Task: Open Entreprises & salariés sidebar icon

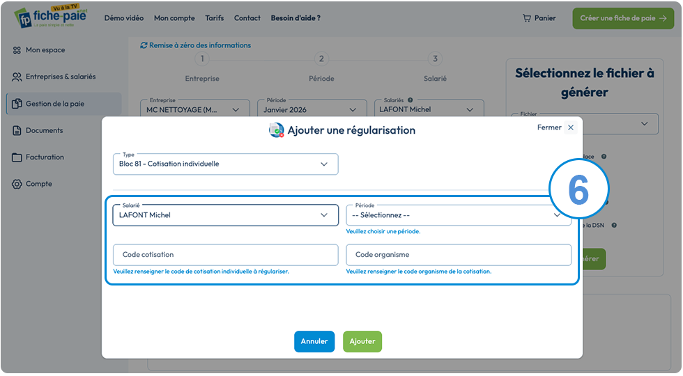Action: coord(17,77)
